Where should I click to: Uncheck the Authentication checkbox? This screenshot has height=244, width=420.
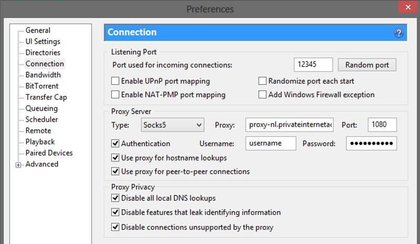[x=115, y=143]
